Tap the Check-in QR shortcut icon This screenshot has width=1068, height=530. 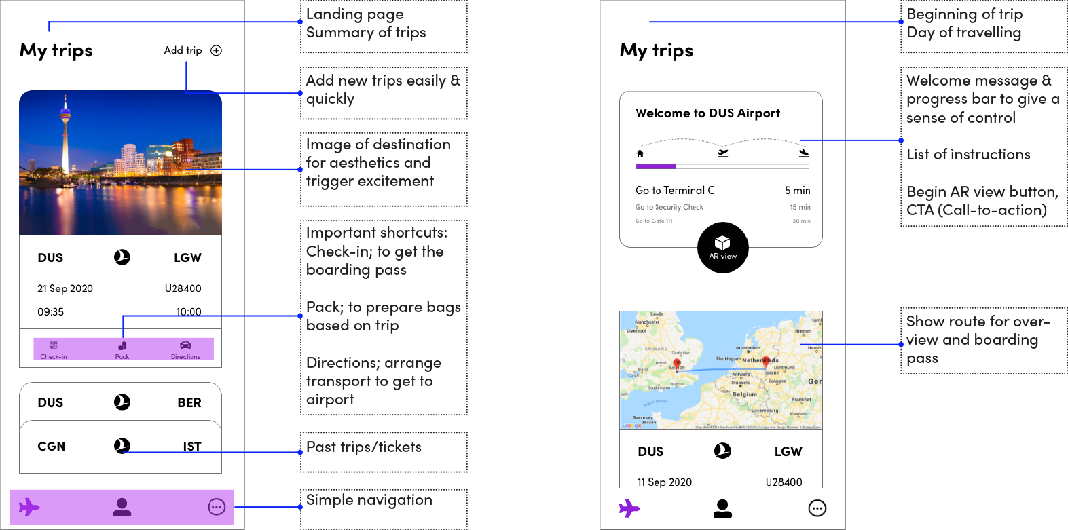point(54,346)
